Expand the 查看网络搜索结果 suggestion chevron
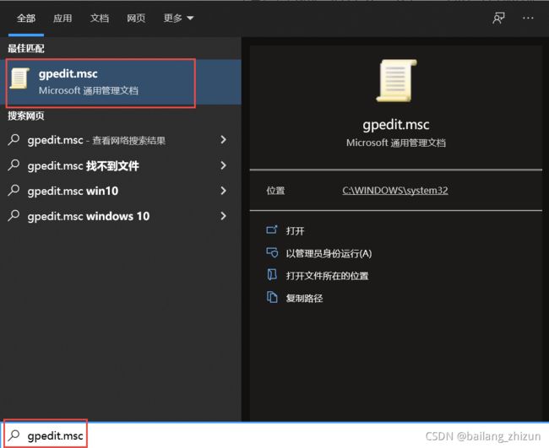549x448 pixels. pyautogui.click(x=223, y=140)
